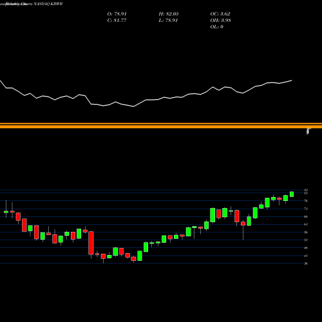Click the 66 price axis label
This screenshot has width=322, height=322.
tap(306, 216)
